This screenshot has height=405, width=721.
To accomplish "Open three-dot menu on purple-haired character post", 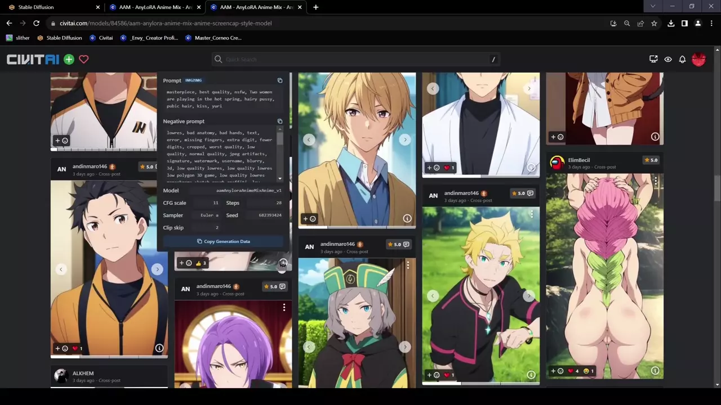I will [x=284, y=307].
